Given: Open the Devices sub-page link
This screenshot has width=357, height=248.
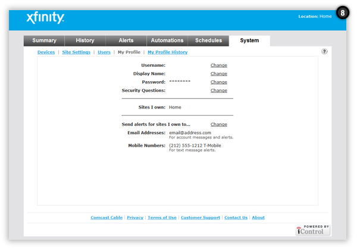Looking at the screenshot, I should point(46,52).
